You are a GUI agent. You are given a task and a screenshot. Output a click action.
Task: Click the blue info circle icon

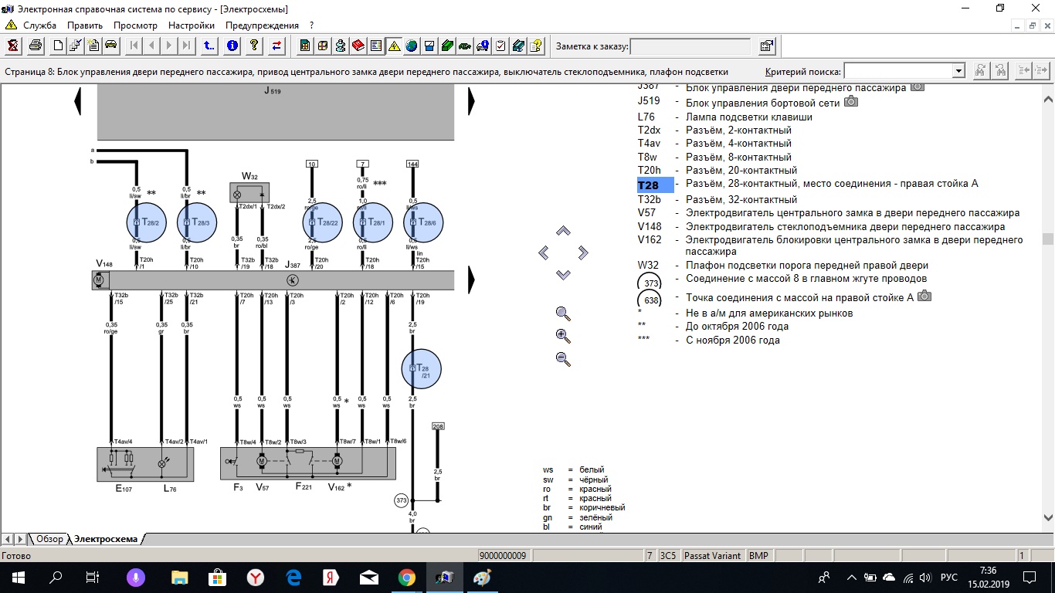pos(232,46)
